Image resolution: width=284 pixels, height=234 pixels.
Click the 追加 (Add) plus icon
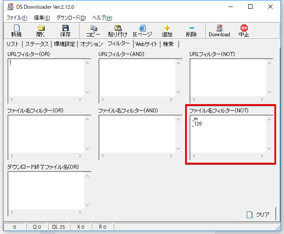pyautogui.click(x=167, y=28)
